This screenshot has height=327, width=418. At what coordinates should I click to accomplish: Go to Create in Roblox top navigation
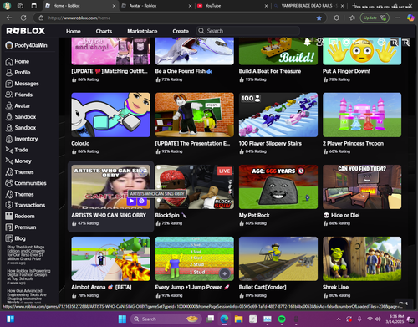[x=181, y=31]
